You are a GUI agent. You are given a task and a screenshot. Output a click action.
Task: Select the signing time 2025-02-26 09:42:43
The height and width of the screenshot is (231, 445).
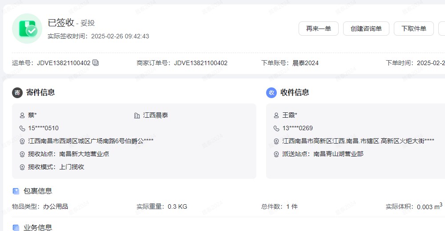tap(120, 37)
